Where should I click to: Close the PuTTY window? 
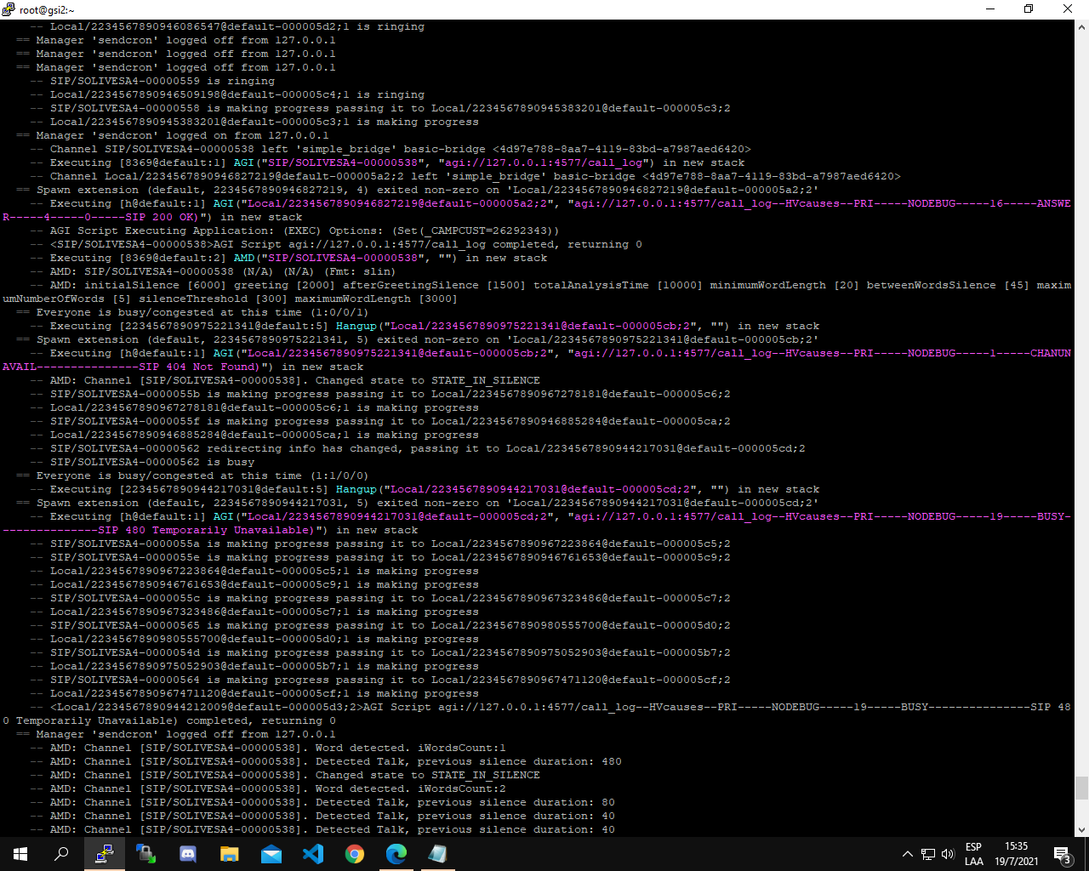(1069, 9)
